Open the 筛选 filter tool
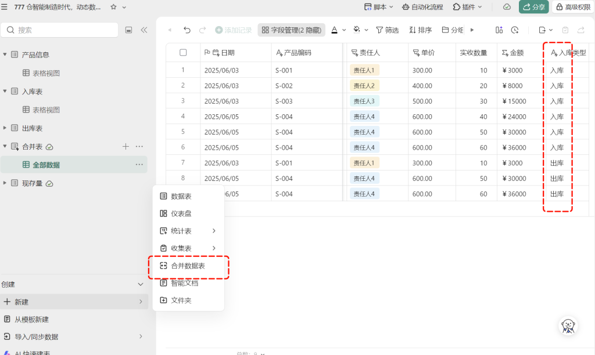The image size is (595, 355). [387, 30]
